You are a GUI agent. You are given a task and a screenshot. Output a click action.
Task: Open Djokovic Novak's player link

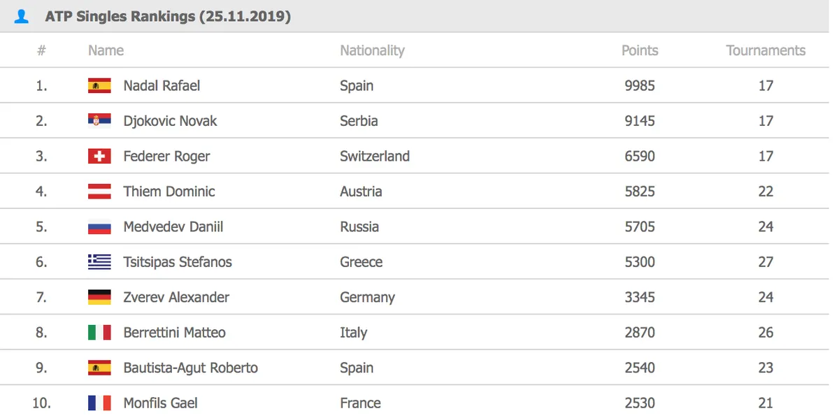click(170, 121)
